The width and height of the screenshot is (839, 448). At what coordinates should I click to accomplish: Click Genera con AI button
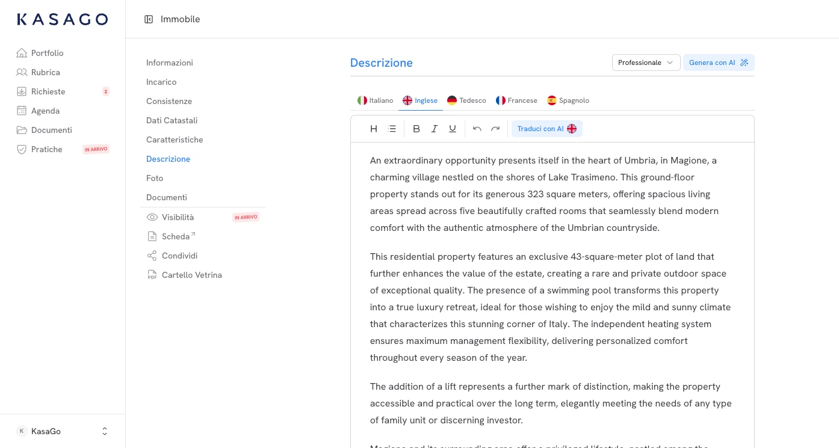[x=718, y=63]
